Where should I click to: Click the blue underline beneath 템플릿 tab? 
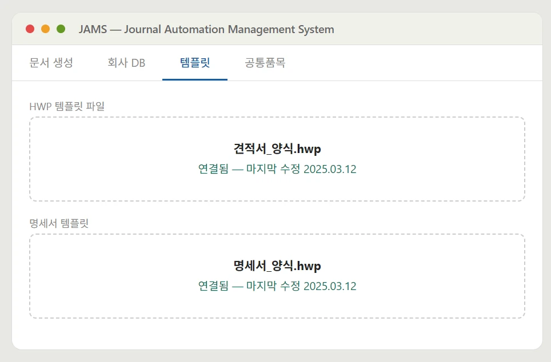[x=195, y=79]
